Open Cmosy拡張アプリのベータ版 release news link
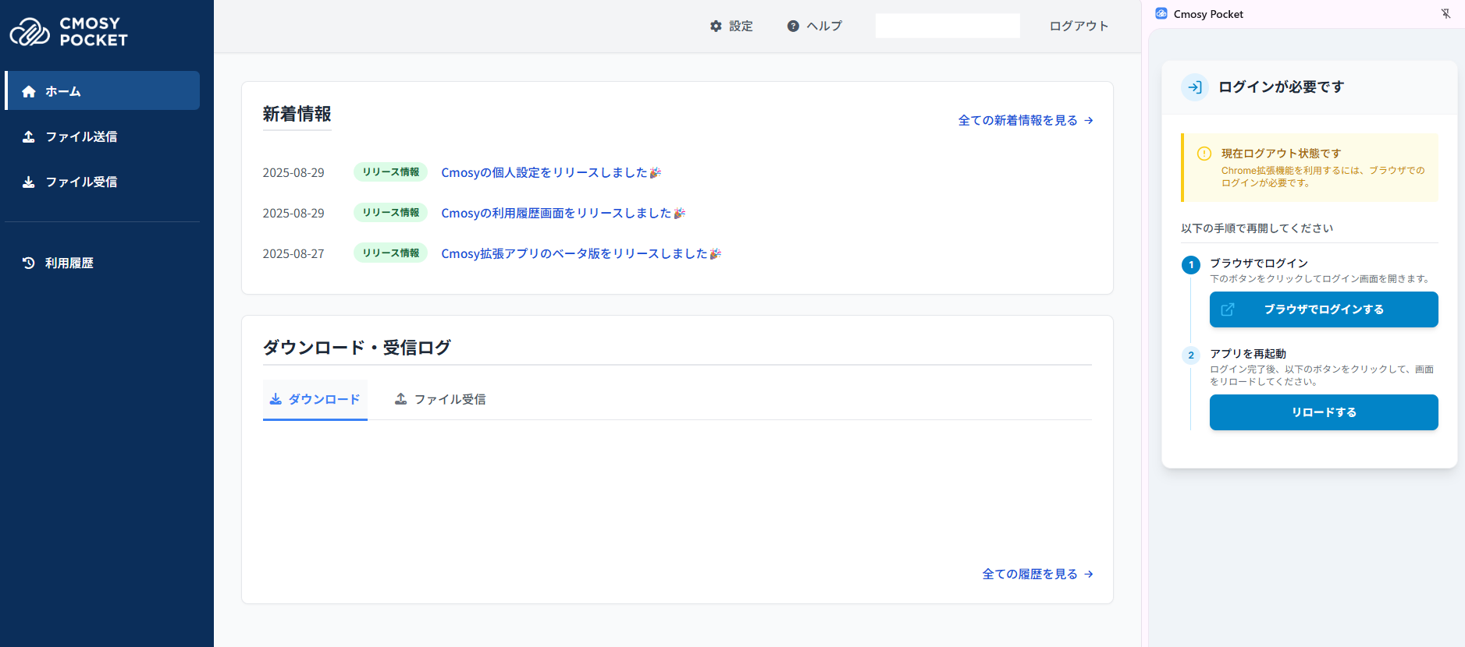The width and height of the screenshot is (1465, 647). tap(574, 253)
